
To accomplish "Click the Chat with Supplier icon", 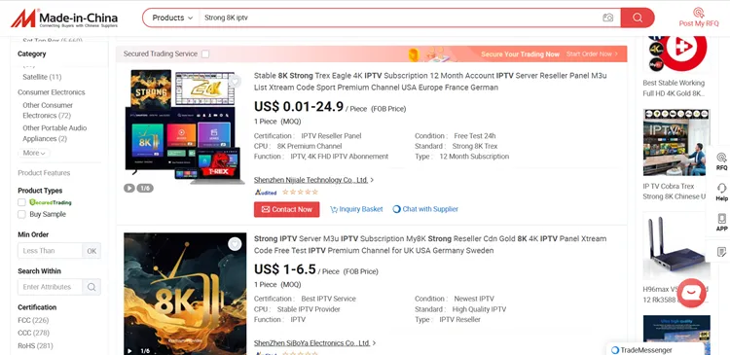I will pyautogui.click(x=396, y=209).
